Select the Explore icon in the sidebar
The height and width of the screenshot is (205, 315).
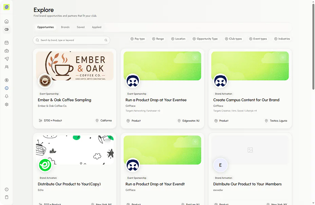7,29
